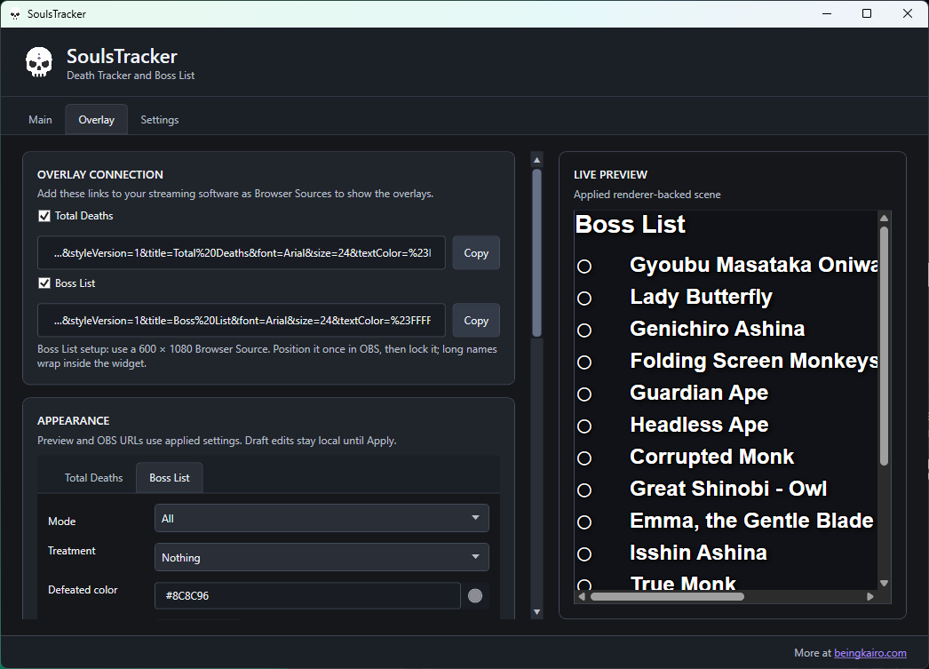Click the preview scroll right arrow

click(870, 597)
